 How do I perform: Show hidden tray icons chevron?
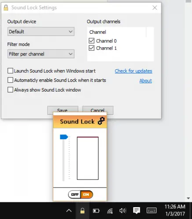click(69, 211)
